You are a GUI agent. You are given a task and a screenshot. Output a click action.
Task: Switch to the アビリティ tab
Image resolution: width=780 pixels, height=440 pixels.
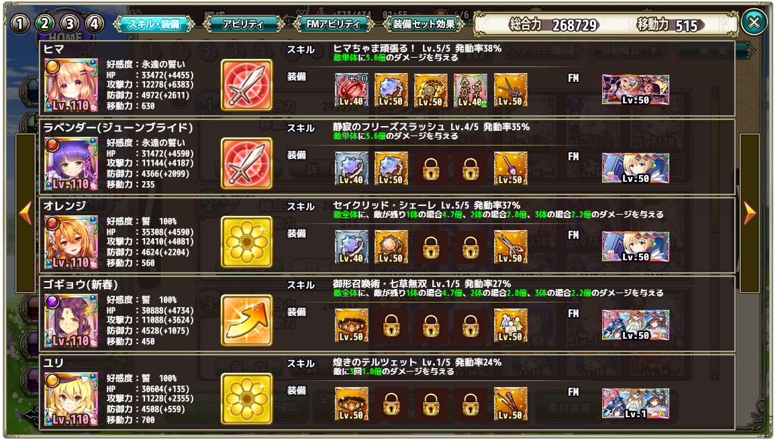coord(243,24)
